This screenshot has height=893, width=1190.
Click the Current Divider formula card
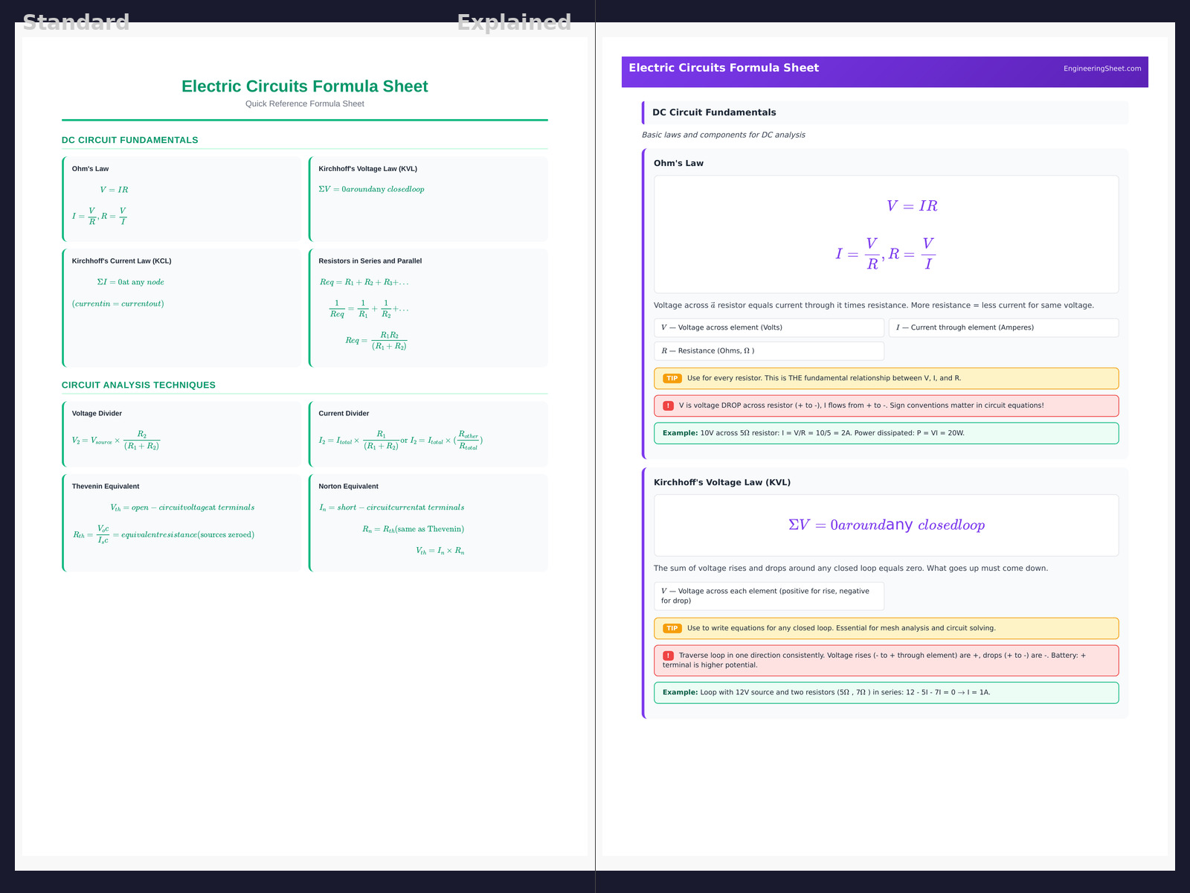tap(428, 434)
